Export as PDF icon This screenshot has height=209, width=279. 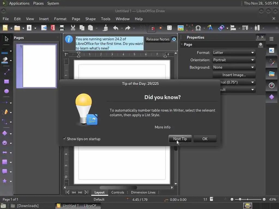53,28
